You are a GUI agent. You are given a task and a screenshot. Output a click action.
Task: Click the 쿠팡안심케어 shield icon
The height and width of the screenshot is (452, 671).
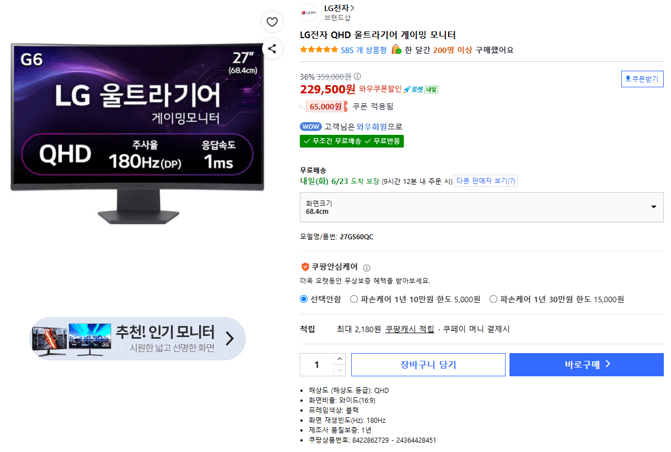tap(305, 267)
